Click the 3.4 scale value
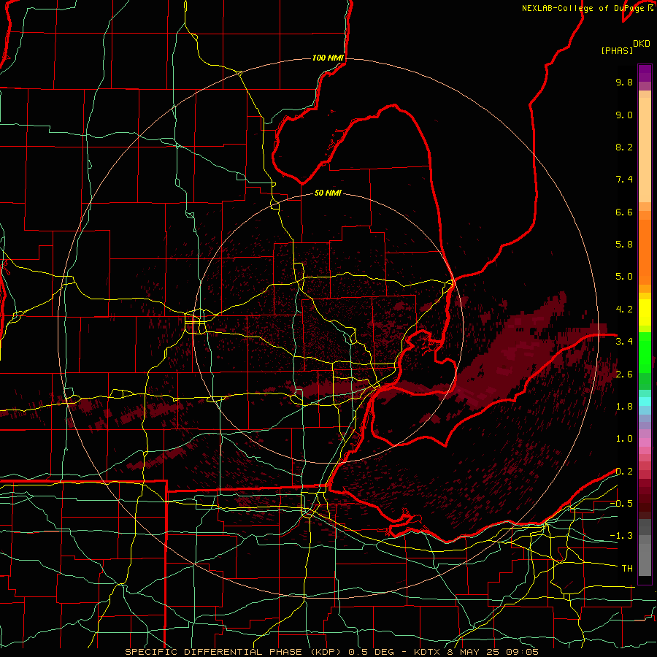The image size is (657, 657). click(624, 342)
